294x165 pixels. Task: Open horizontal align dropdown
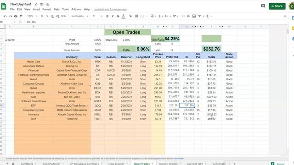(153, 16)
